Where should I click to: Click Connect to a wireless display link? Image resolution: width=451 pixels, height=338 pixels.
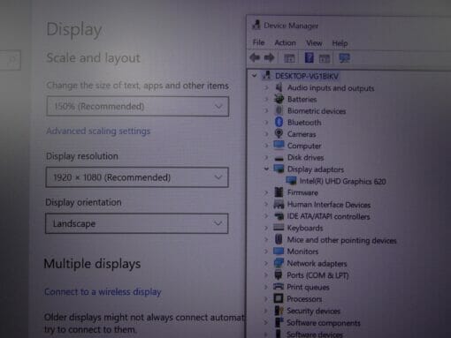103,292
